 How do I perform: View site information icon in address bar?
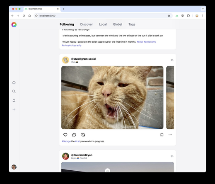36,16
